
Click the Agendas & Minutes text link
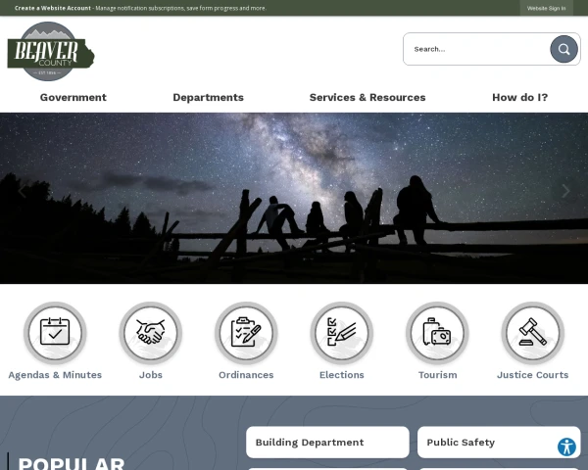[55, 375]
